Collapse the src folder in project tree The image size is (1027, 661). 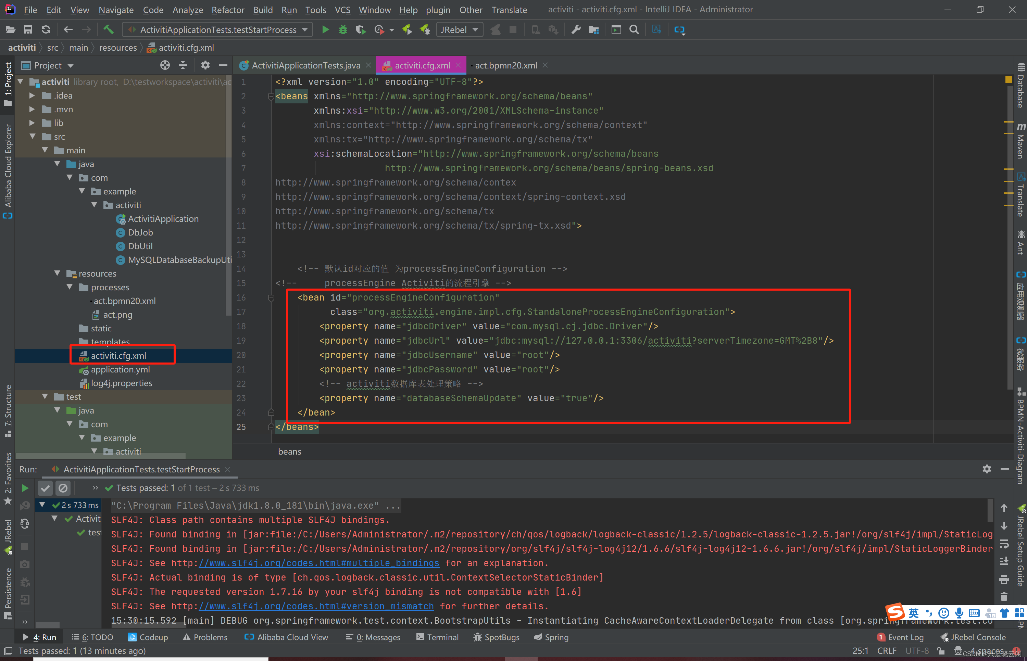pyautogui.click(x=32, y=137)
